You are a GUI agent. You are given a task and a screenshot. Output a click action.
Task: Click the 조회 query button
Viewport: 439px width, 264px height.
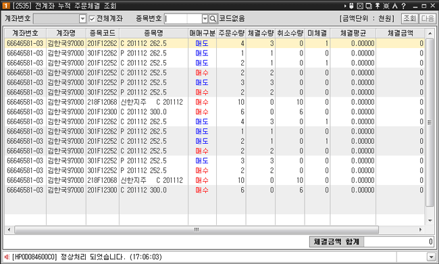click(409, 18)
